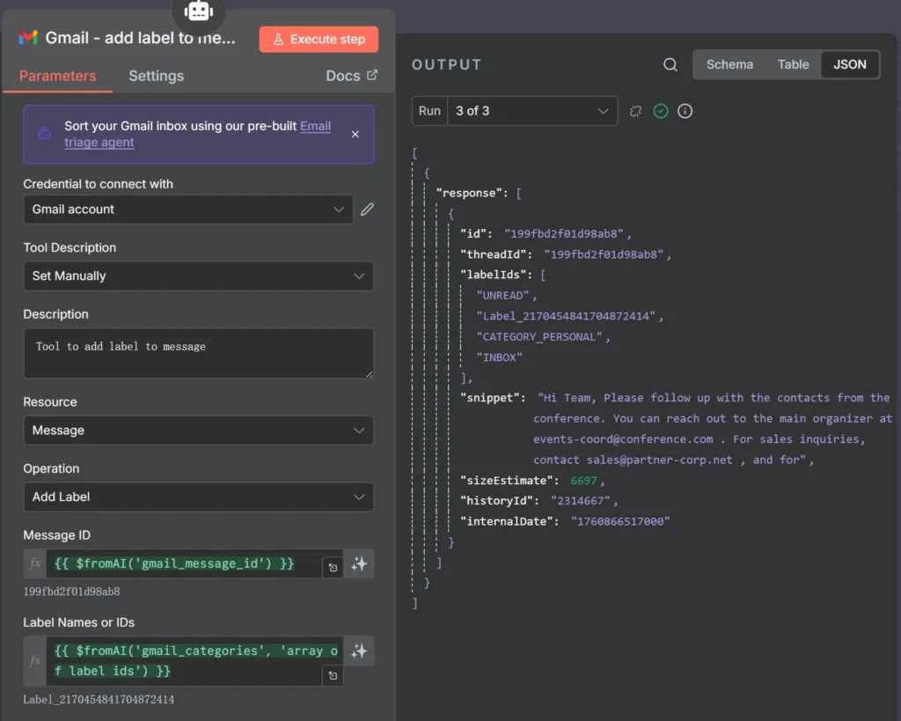Dismiss the Email triage agent banner
Viewport: 901px width, 721px height.
[x=355, y=135]
